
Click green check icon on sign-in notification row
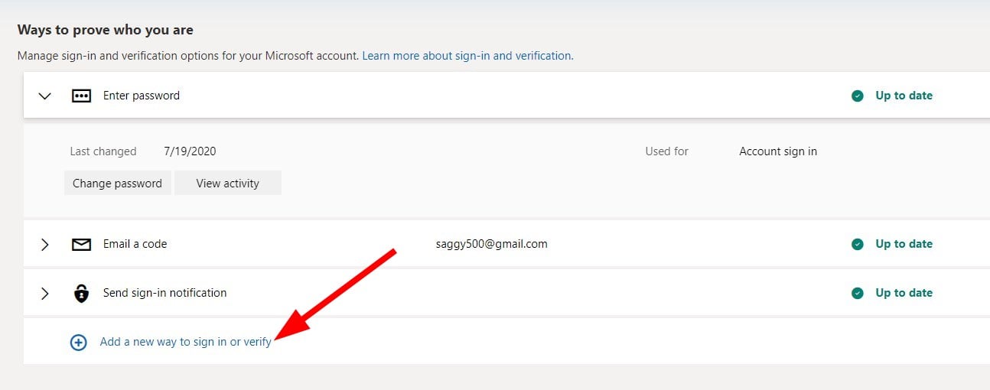[x=858, y=293]
